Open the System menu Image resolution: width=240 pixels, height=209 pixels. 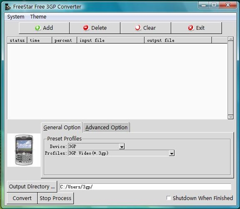16,17
